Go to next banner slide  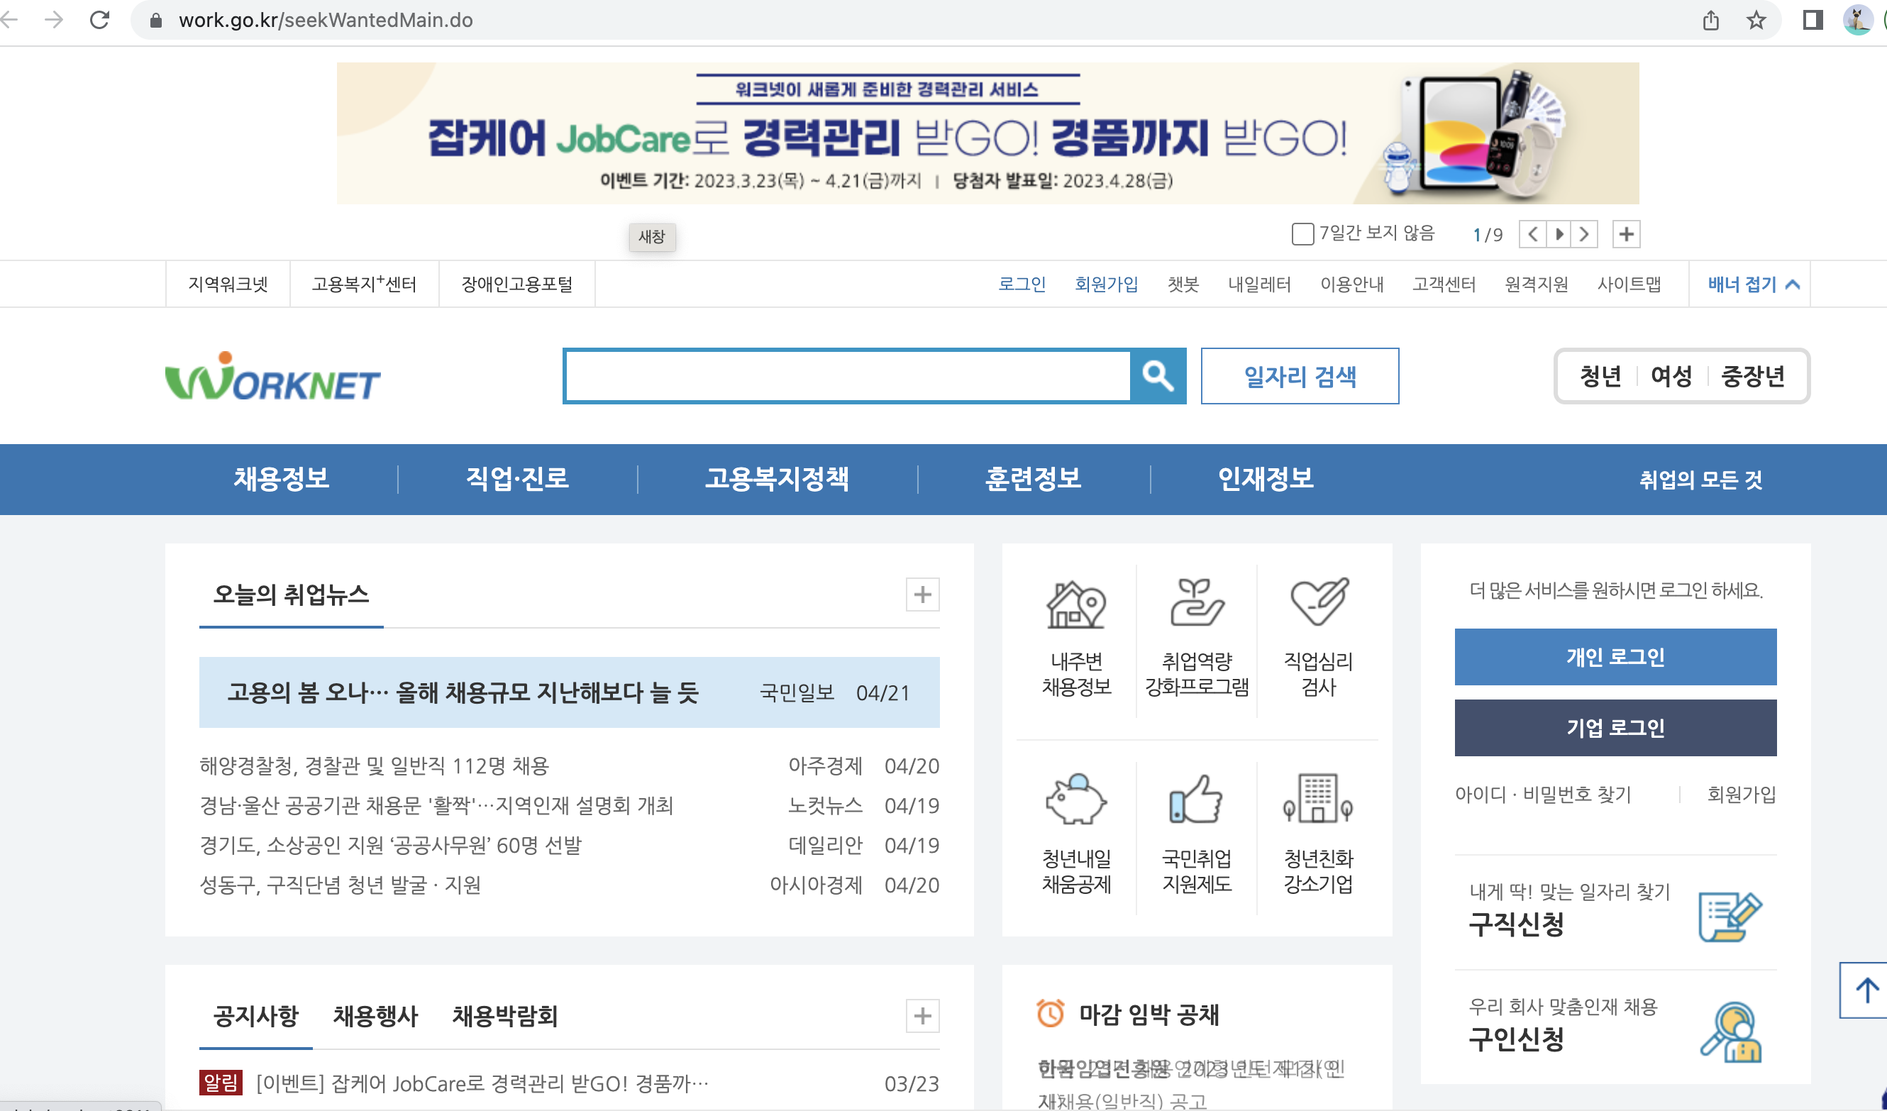1583,234
